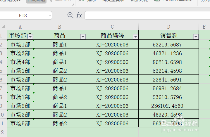
Task: Click row 9 header number
Action: pyautogui.click(x=3, y=105)
